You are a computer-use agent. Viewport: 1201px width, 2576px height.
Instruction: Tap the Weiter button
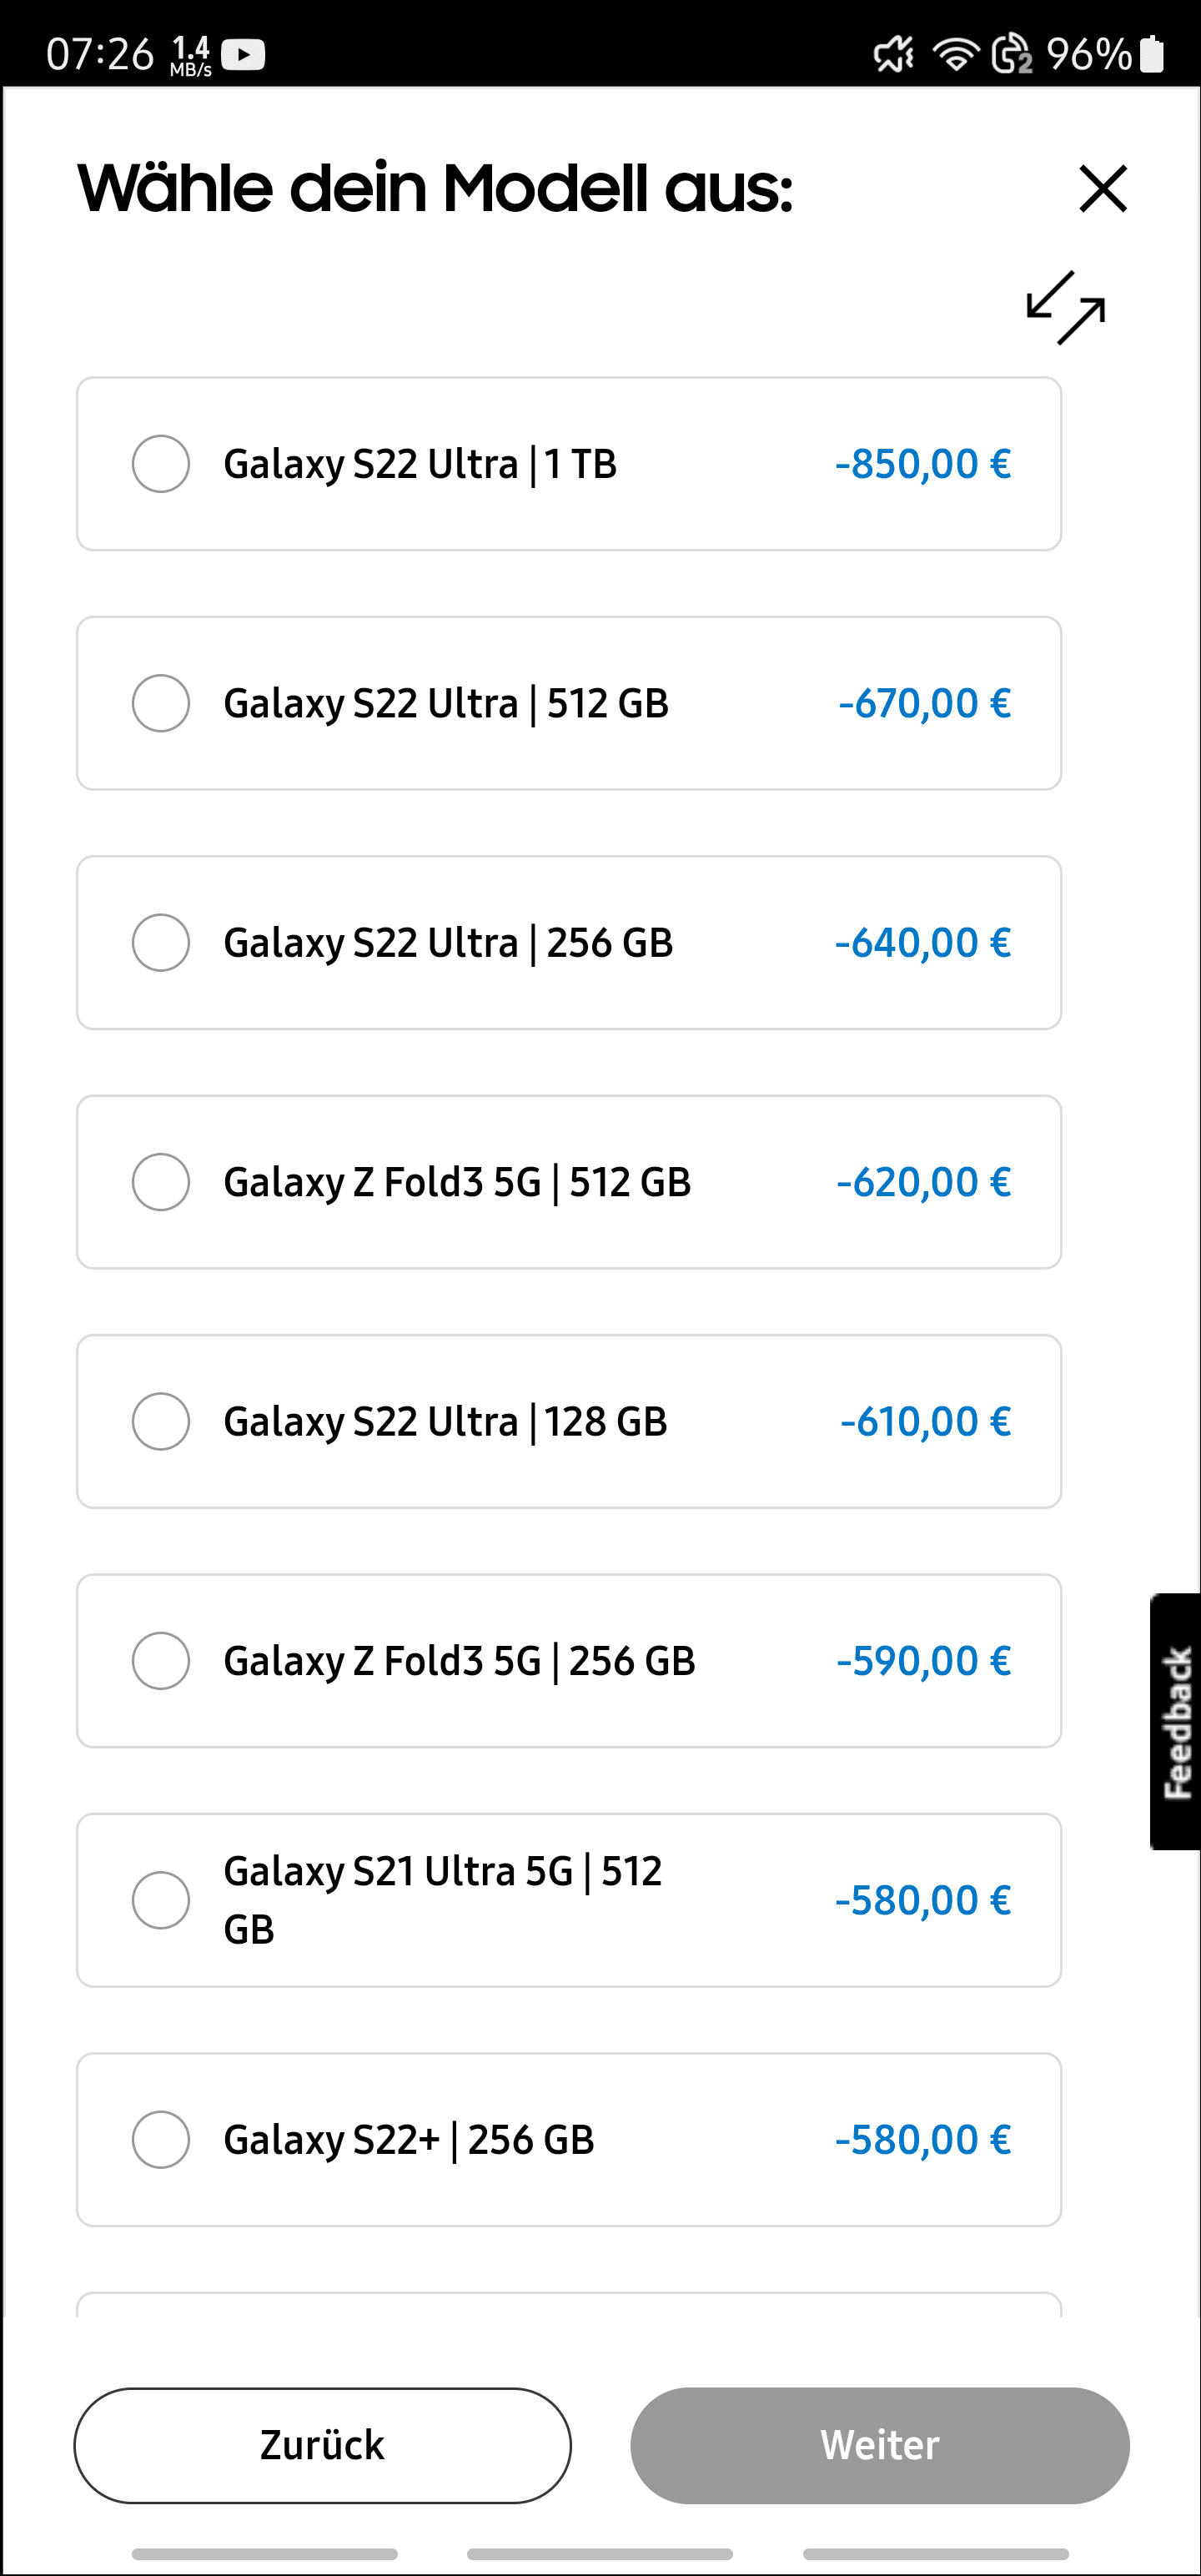(879, 2445)
